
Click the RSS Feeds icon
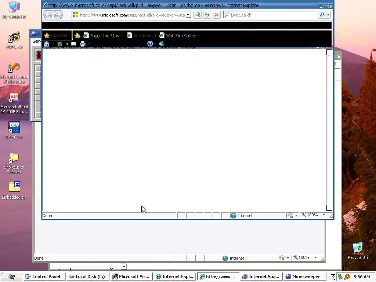click(x=60, y=44)
